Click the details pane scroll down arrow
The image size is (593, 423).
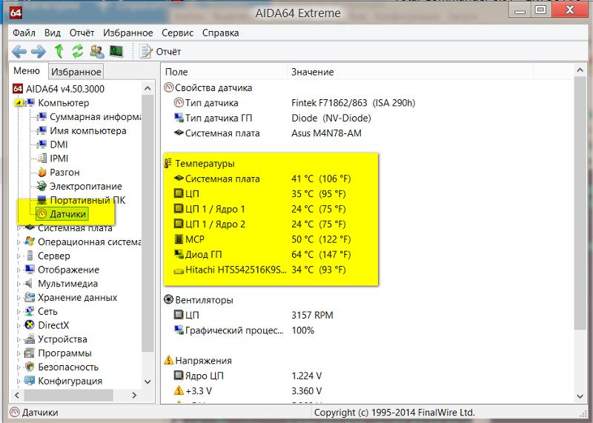tap(580, 396)
